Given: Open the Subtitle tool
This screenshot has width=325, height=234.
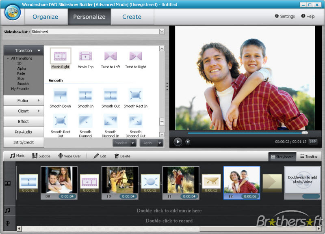Looking at the screenshot, I should [x=41, y=156].
